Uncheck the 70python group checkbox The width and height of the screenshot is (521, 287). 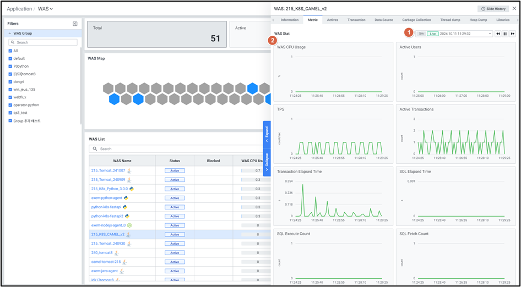10,66
